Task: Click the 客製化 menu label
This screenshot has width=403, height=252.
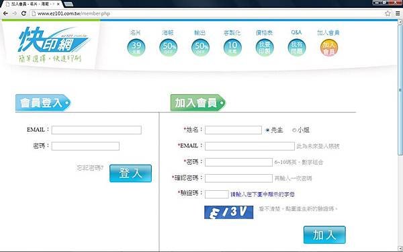Action: coord(232,33)
